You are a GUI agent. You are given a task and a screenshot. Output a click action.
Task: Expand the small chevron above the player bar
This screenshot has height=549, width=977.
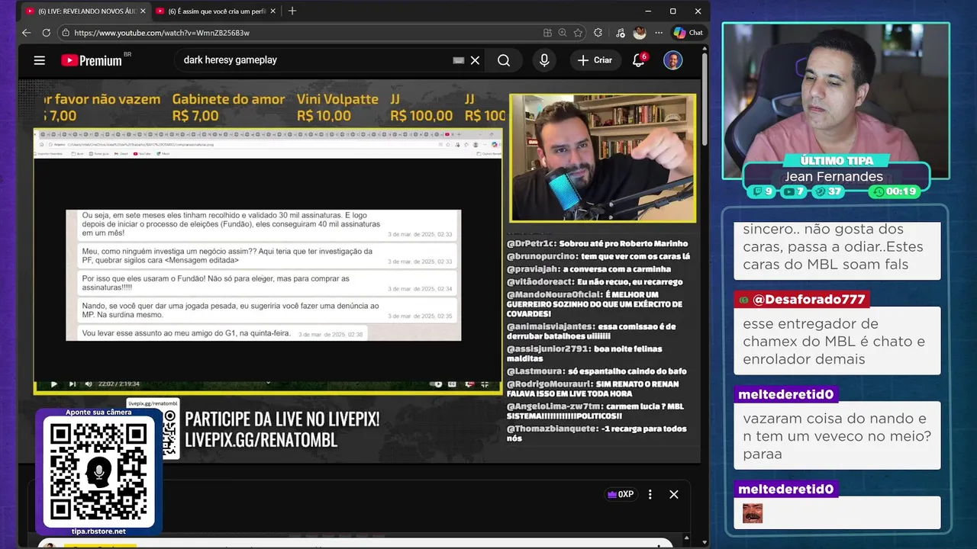[x=268, y=382]
